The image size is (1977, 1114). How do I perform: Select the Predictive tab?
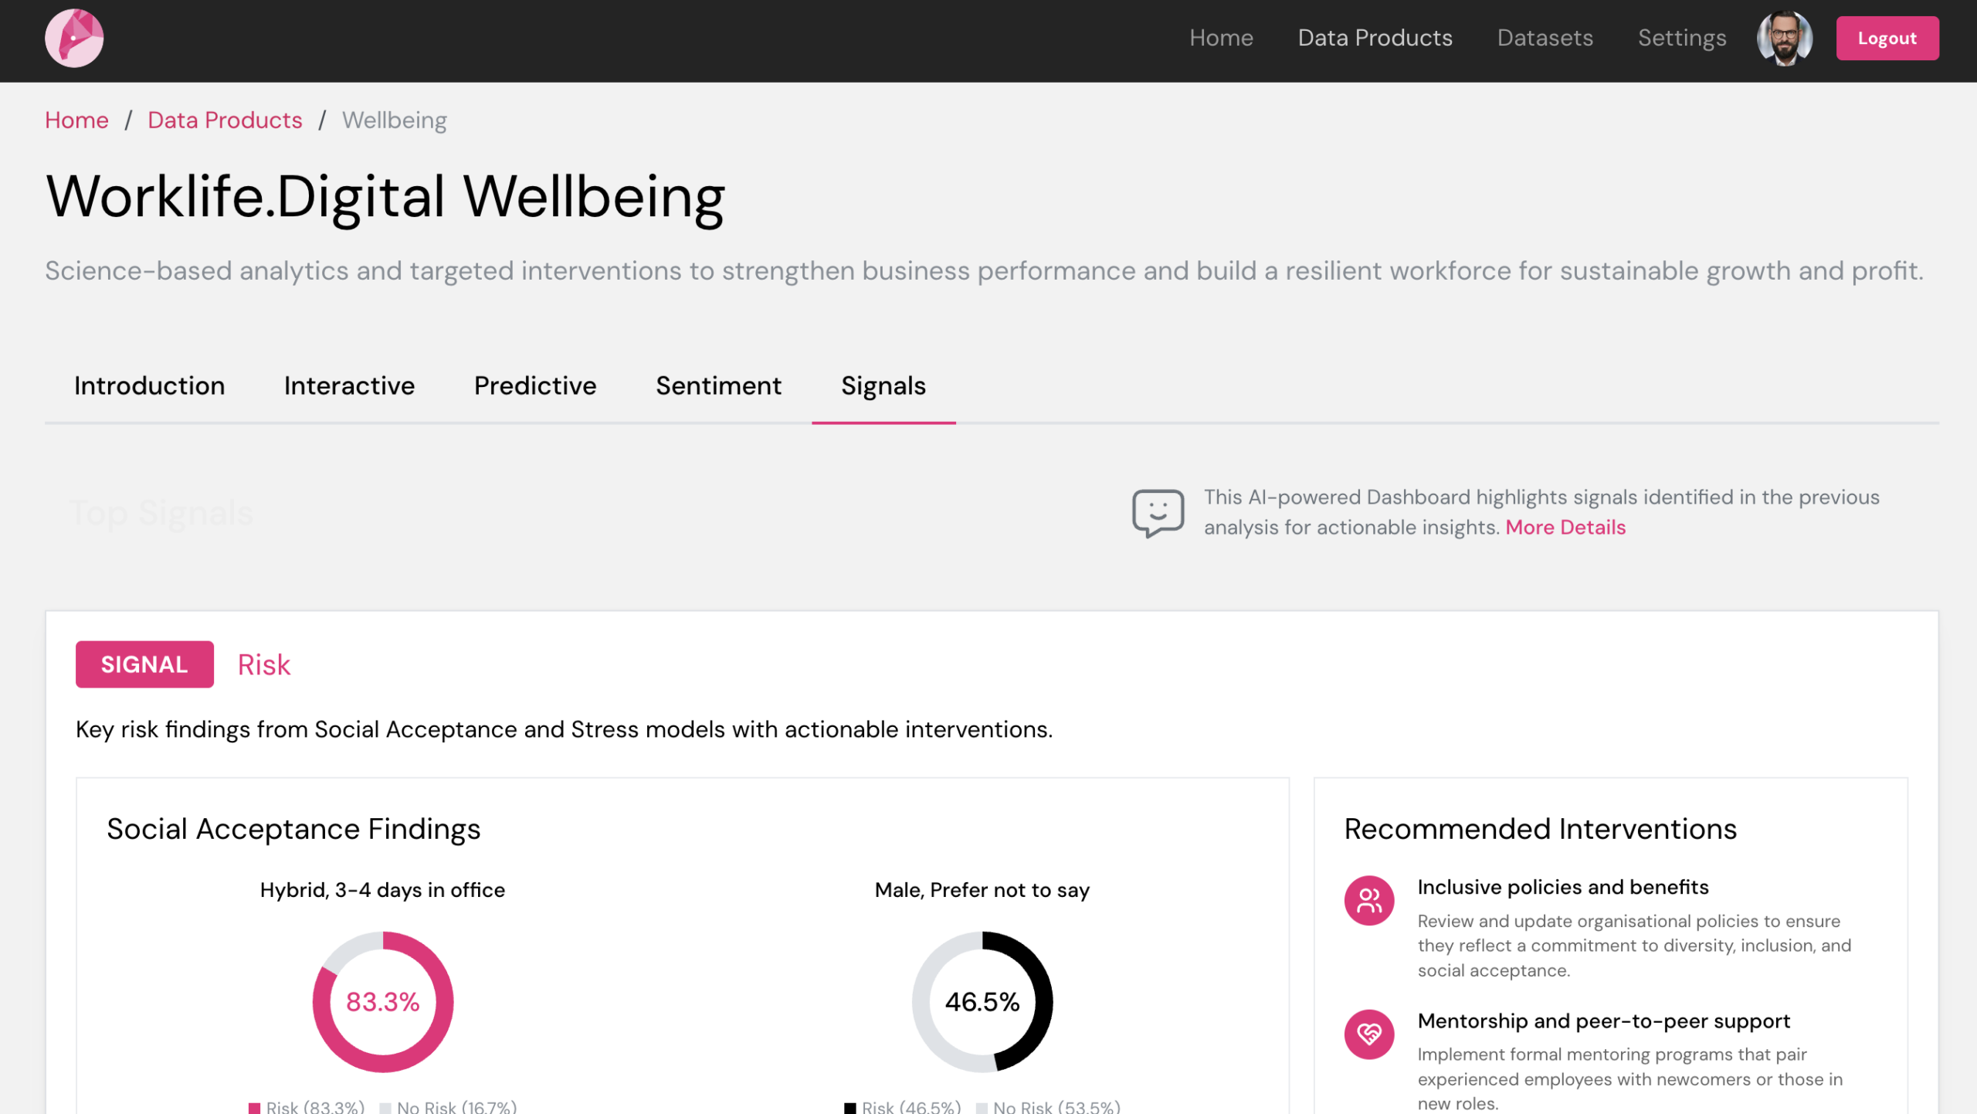point(535,385)
